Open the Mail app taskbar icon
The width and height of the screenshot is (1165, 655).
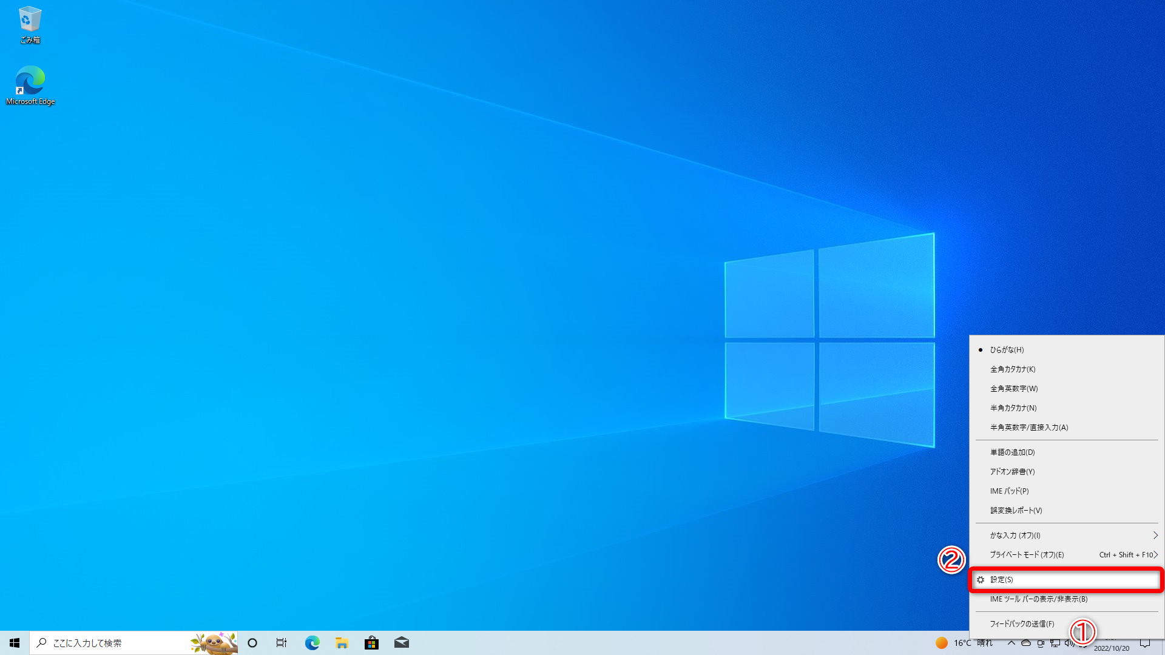[x=401, y=643]
